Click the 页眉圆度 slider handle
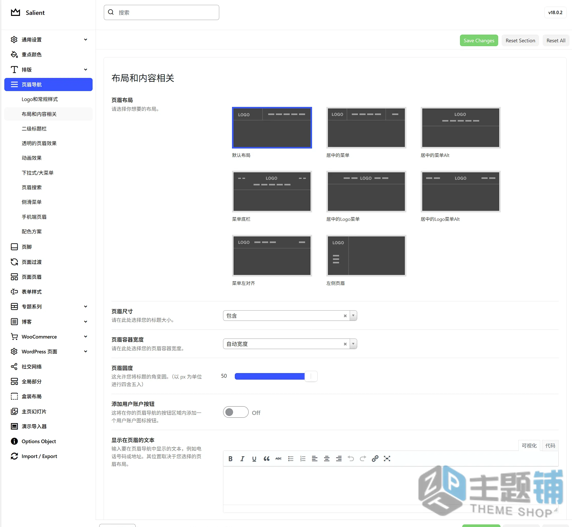The width and height of the screenshot is (572, 527). pyautogui.click(x=311, y=376)
